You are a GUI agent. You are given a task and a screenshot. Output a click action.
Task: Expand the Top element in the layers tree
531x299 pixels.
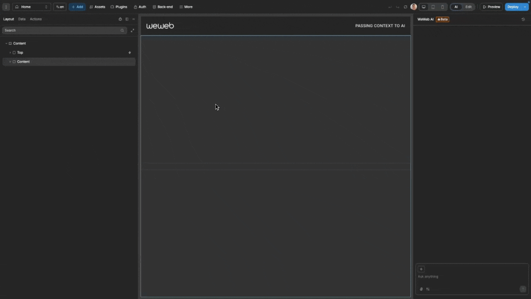point(10,52)
